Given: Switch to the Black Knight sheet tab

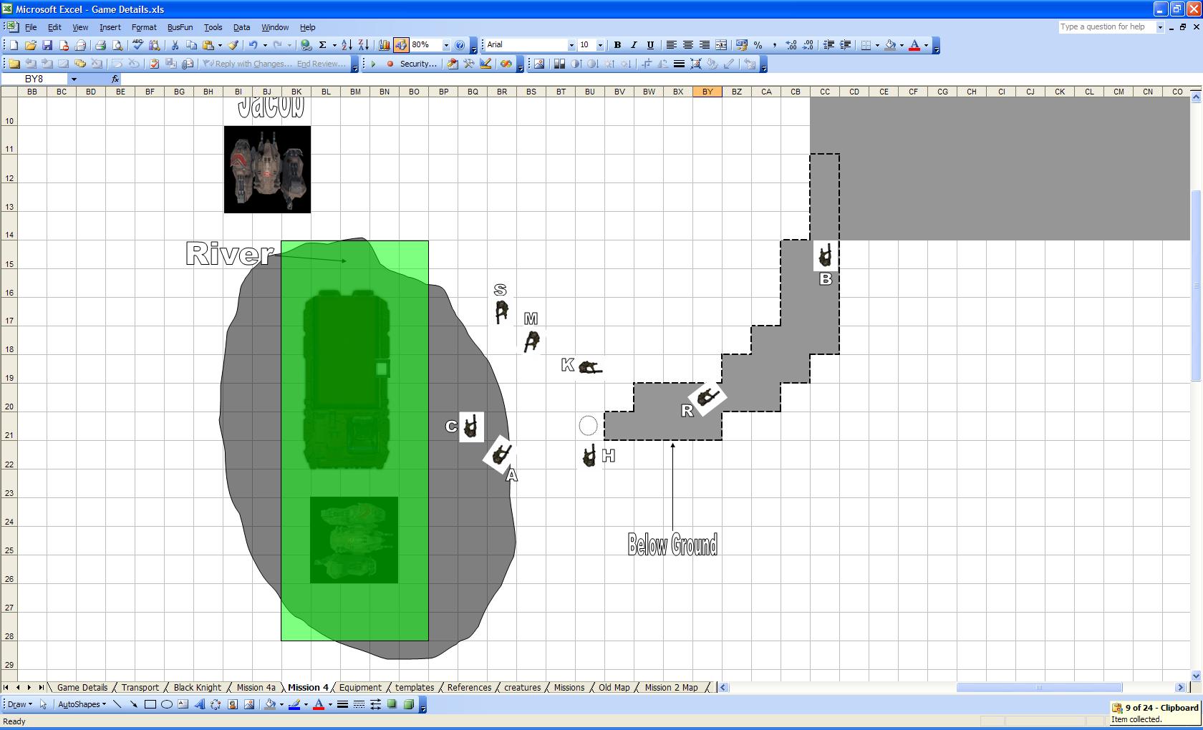Looking at the screenshot, I should (x=198, y=687).
